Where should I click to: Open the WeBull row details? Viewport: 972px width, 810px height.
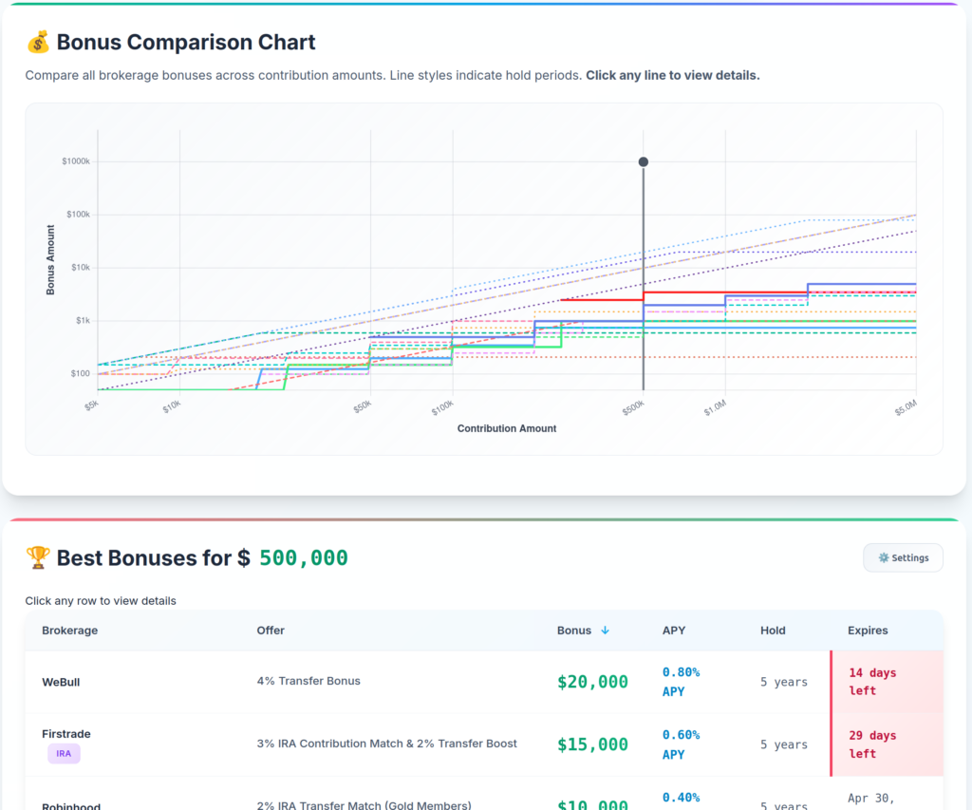coord(61,682)
